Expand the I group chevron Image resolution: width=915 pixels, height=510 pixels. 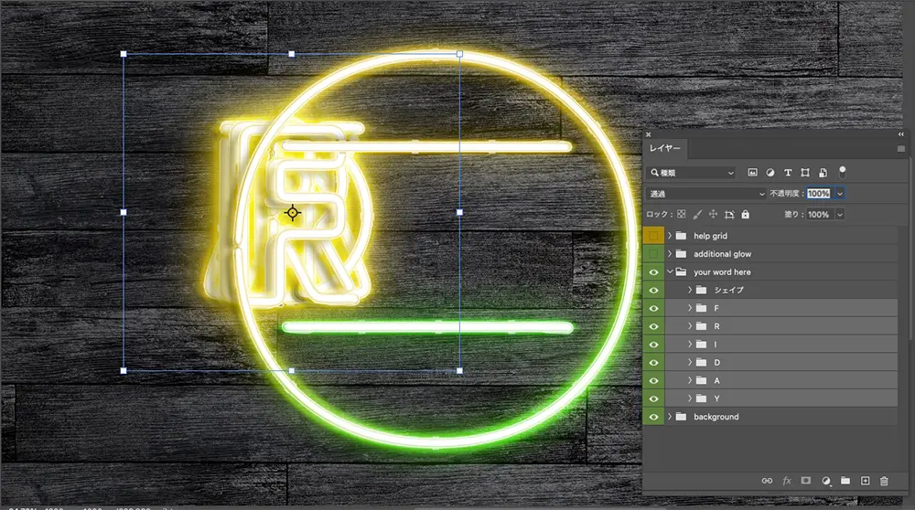coord(690,344)
